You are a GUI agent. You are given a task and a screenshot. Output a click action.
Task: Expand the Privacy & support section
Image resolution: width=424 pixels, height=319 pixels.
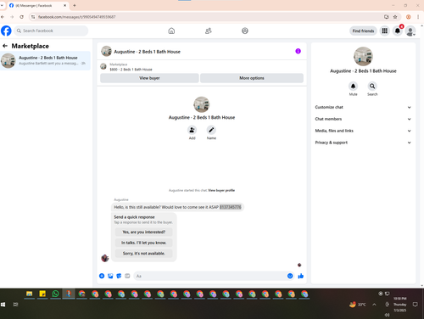tap(363, 143)
